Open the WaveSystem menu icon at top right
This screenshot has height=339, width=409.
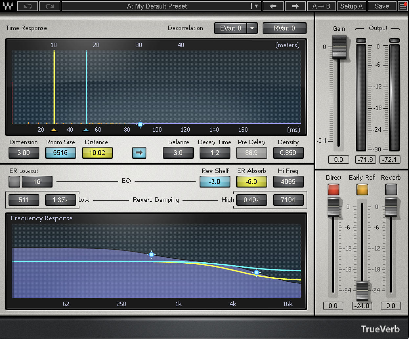pos(403,6)
